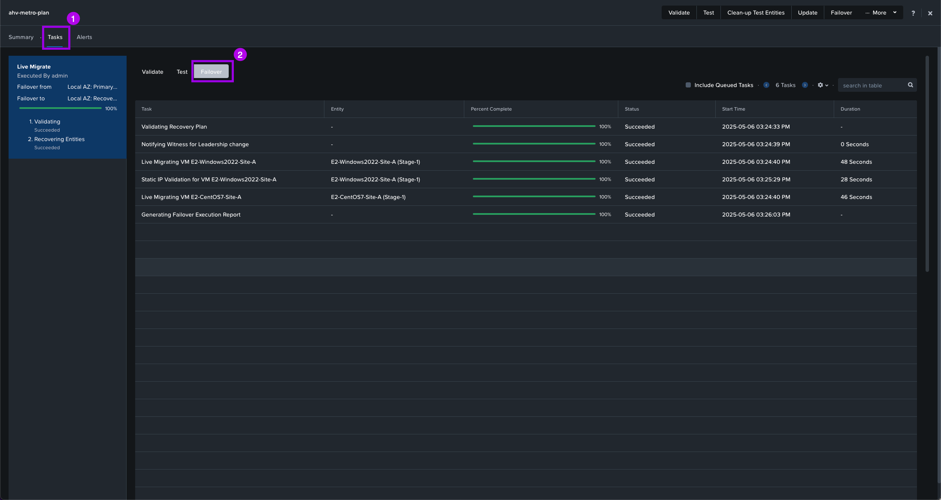Click the 46 Seconds duration cell
This screenshot has width=941, height=500.
856,197
